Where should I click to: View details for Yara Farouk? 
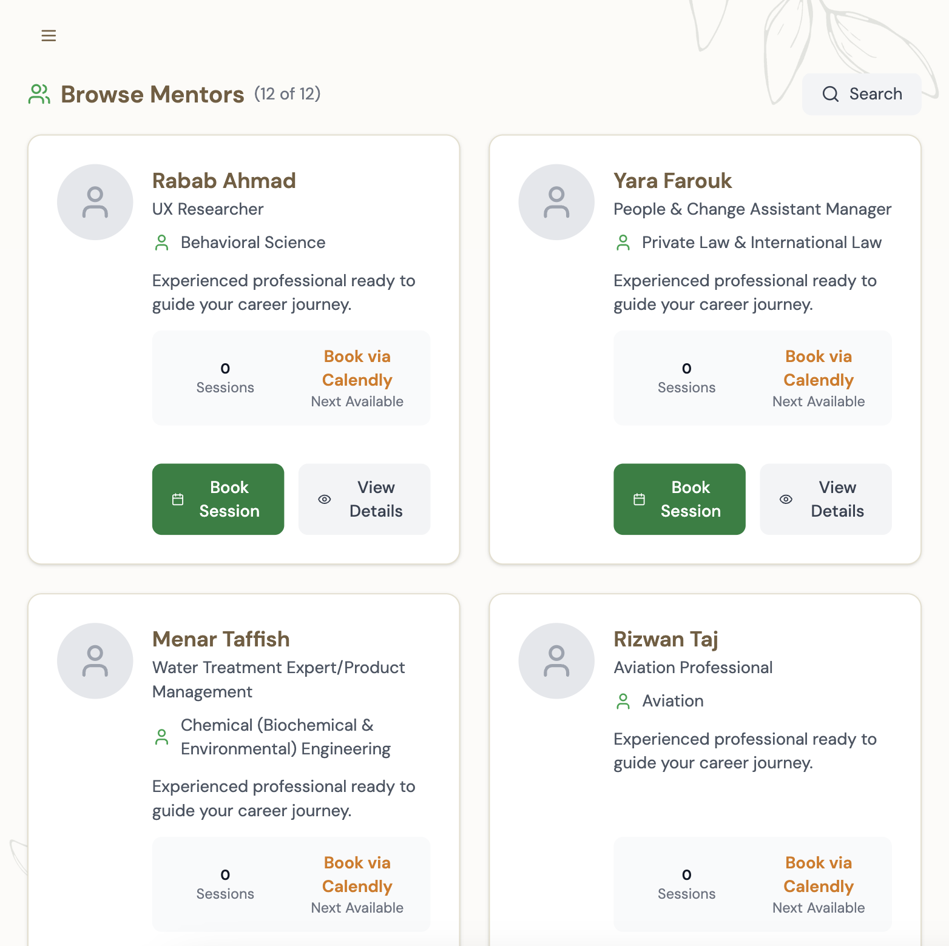tap(825, 499)
